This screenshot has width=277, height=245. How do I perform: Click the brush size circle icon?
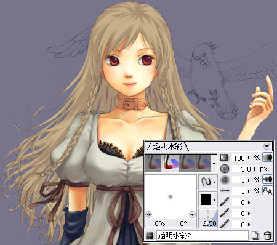(225, 169)
